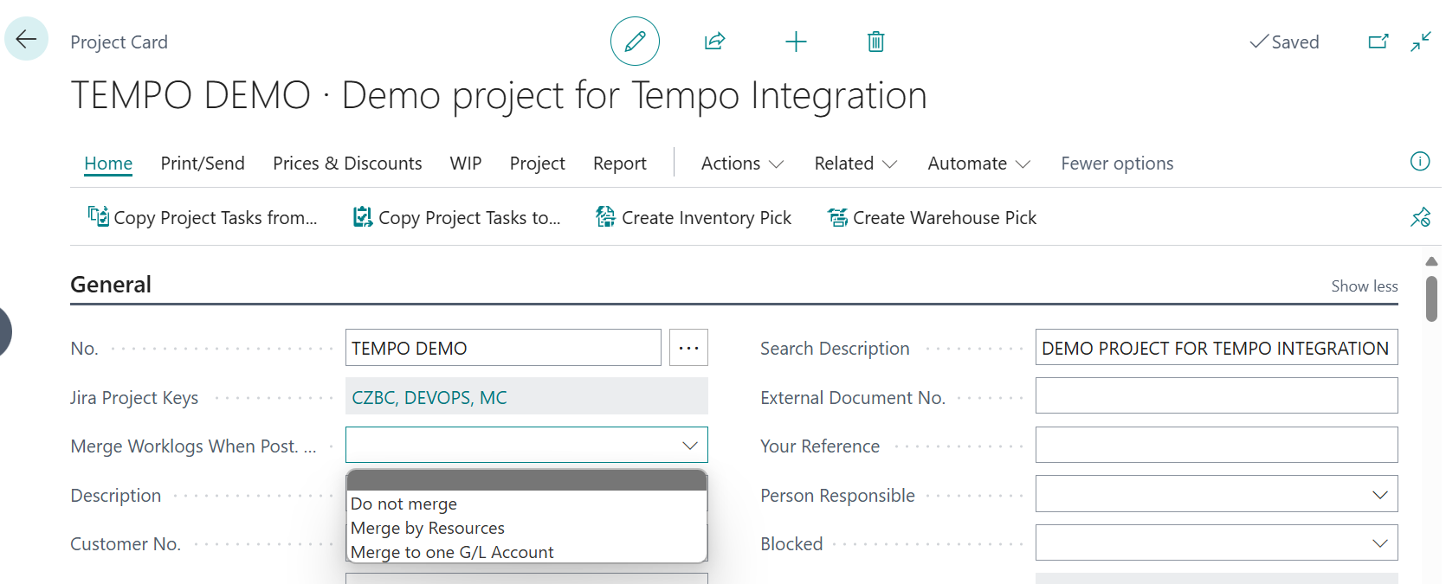The height and width of the screenshot is (584, 1446).
Task: Click the information icon at right
Action: click(1420, 162)
